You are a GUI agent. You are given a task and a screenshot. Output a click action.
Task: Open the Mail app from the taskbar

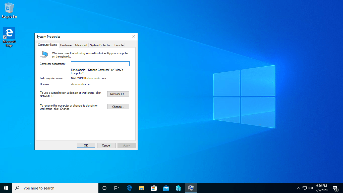point(166,188)
